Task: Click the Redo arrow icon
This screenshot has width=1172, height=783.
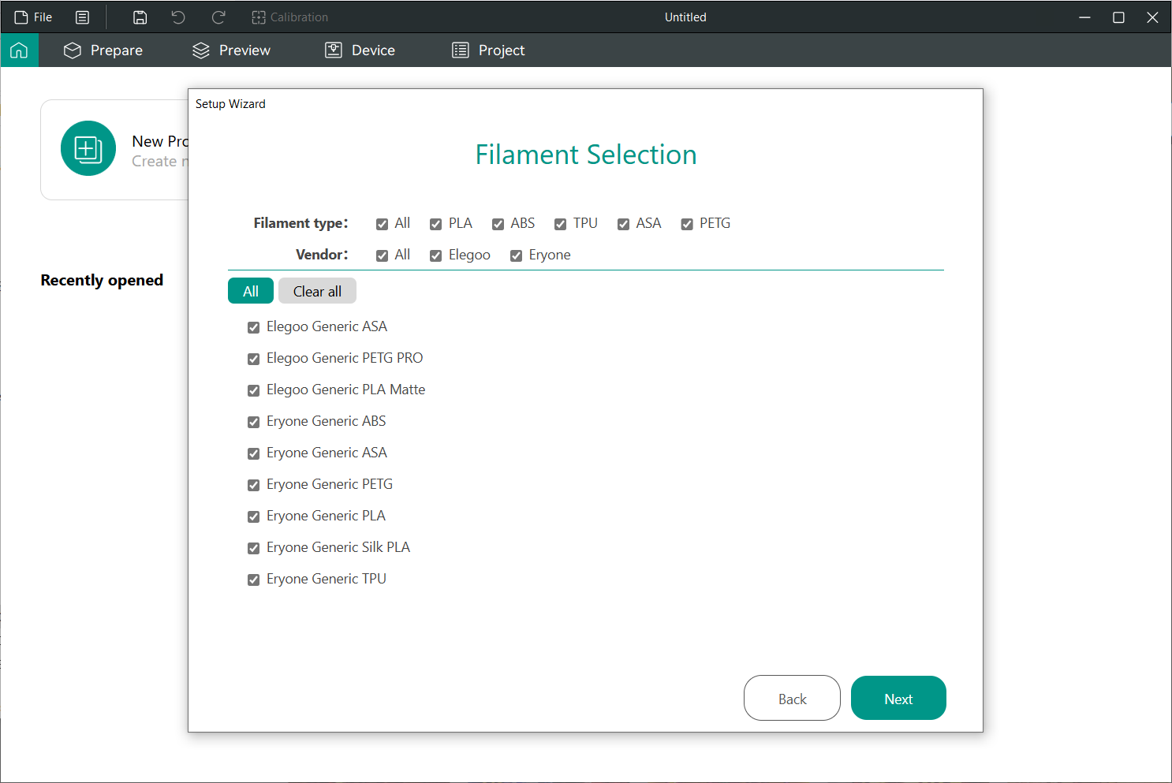Action: (x=219, y=17)
